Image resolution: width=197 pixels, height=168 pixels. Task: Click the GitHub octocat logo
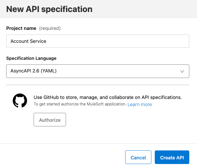(20, 100)
